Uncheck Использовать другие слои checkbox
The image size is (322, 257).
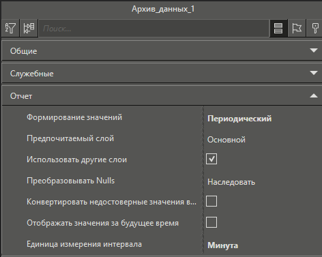[x=211, y=159]
